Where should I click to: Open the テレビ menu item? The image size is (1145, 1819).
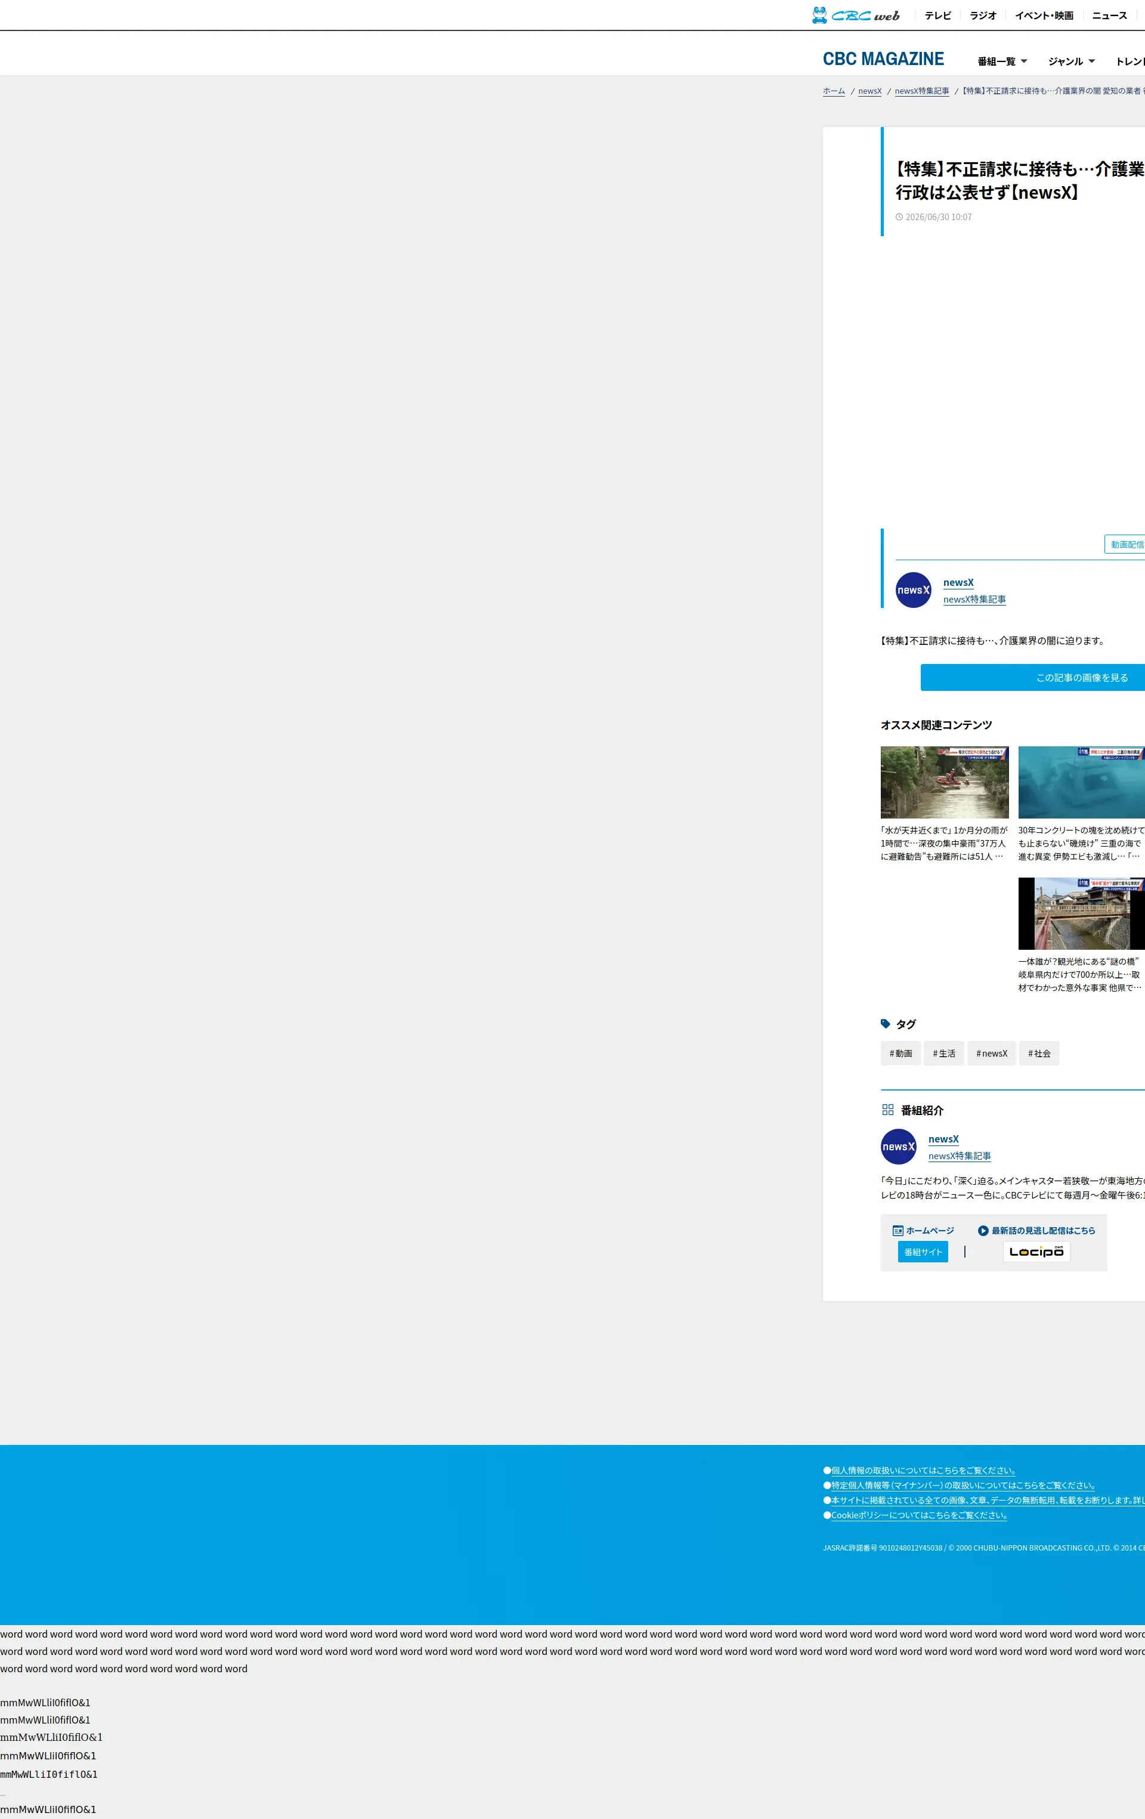coord(938,15)
